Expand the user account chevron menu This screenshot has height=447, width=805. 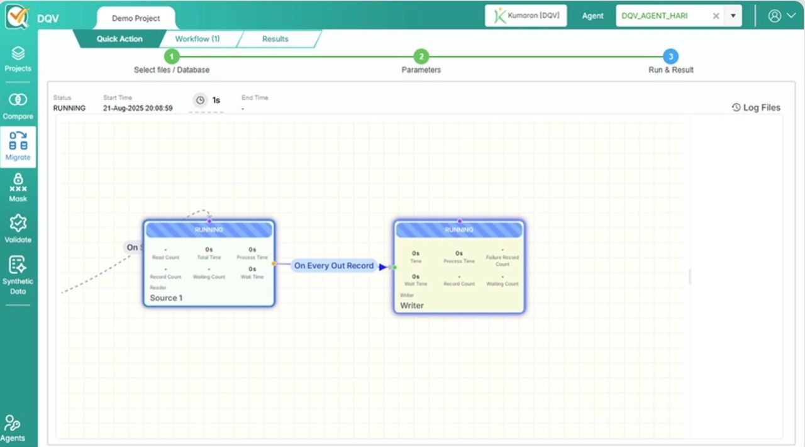tap(791, 16)
